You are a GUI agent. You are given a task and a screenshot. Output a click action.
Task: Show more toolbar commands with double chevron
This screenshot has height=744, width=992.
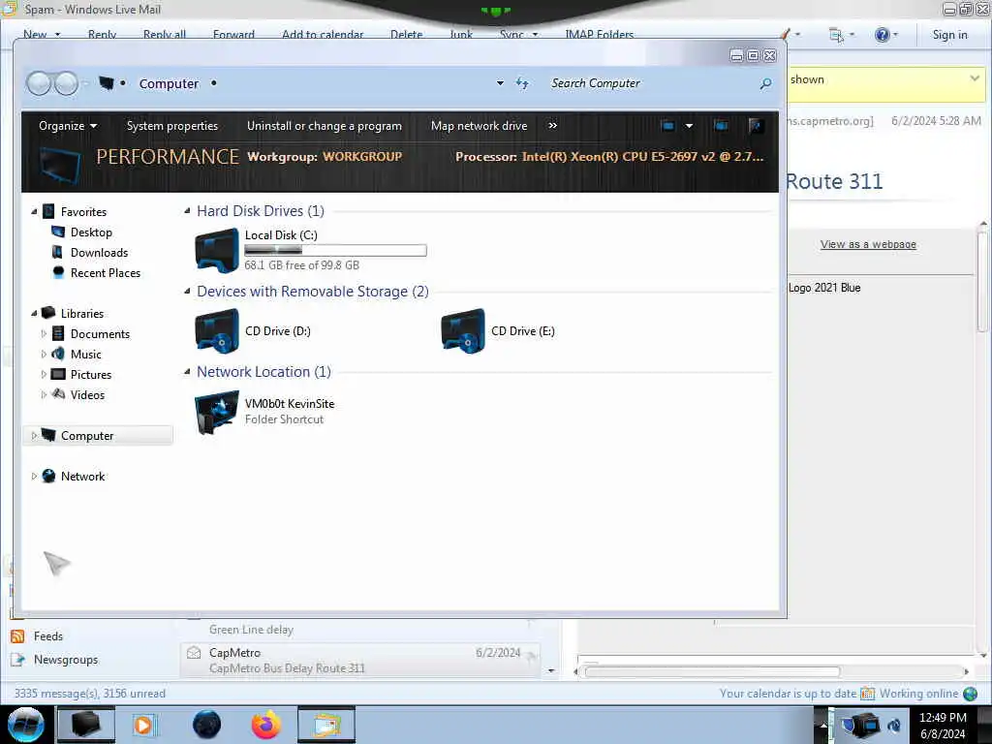point(553,126)
